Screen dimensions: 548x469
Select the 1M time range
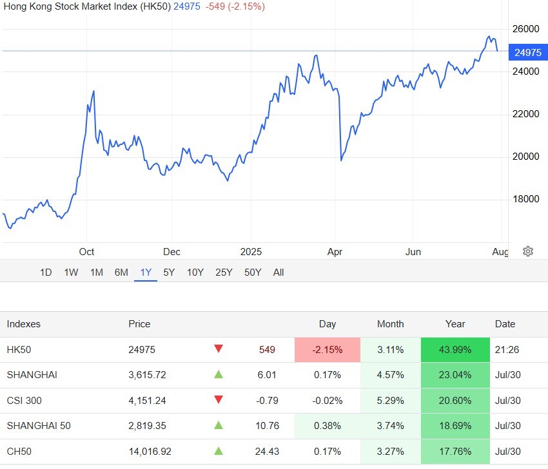tap(97, 273)
